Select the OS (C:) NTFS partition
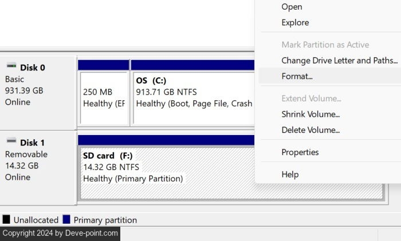 click(192, 97)
